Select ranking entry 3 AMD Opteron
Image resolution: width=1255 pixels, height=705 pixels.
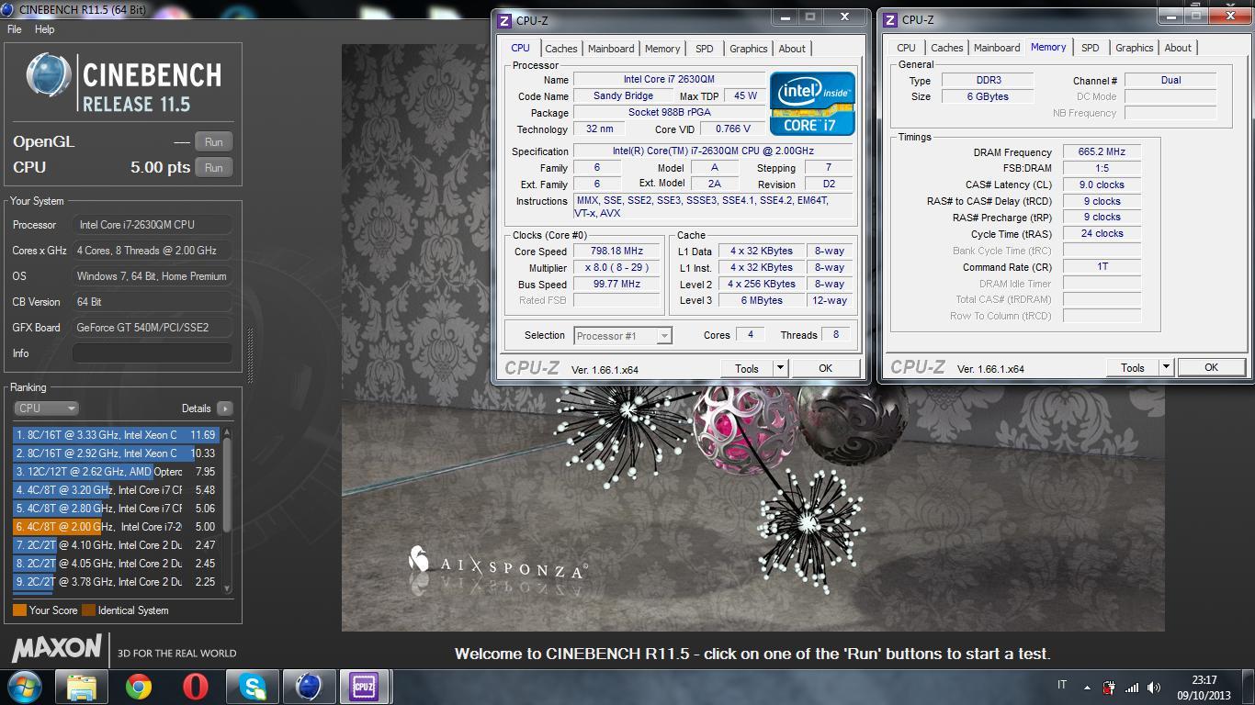(x=117, y=472)
